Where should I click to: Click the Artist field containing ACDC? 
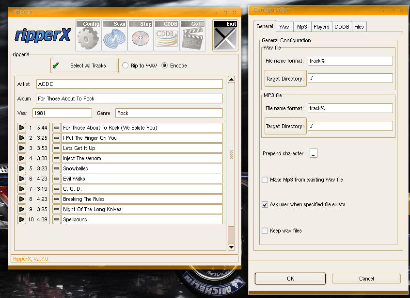129,84
